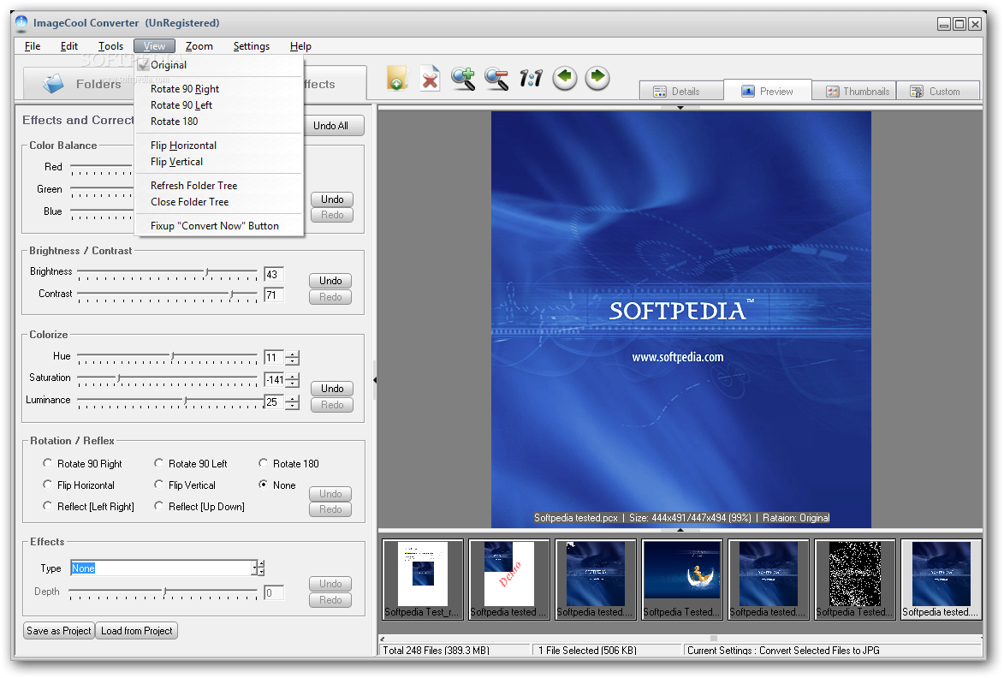Click the Custom tab icon
Image resolution: width=1004 pixels, height=678 pixels.
tap(917, 92)
